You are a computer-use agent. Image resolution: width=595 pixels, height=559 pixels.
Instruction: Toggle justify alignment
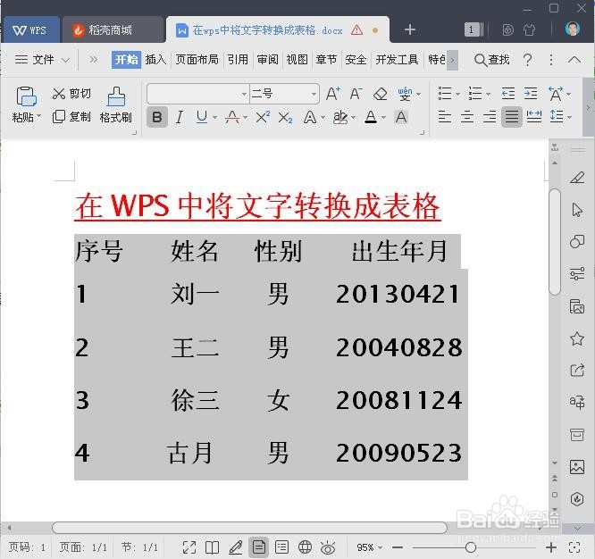[x=512, y=117]
